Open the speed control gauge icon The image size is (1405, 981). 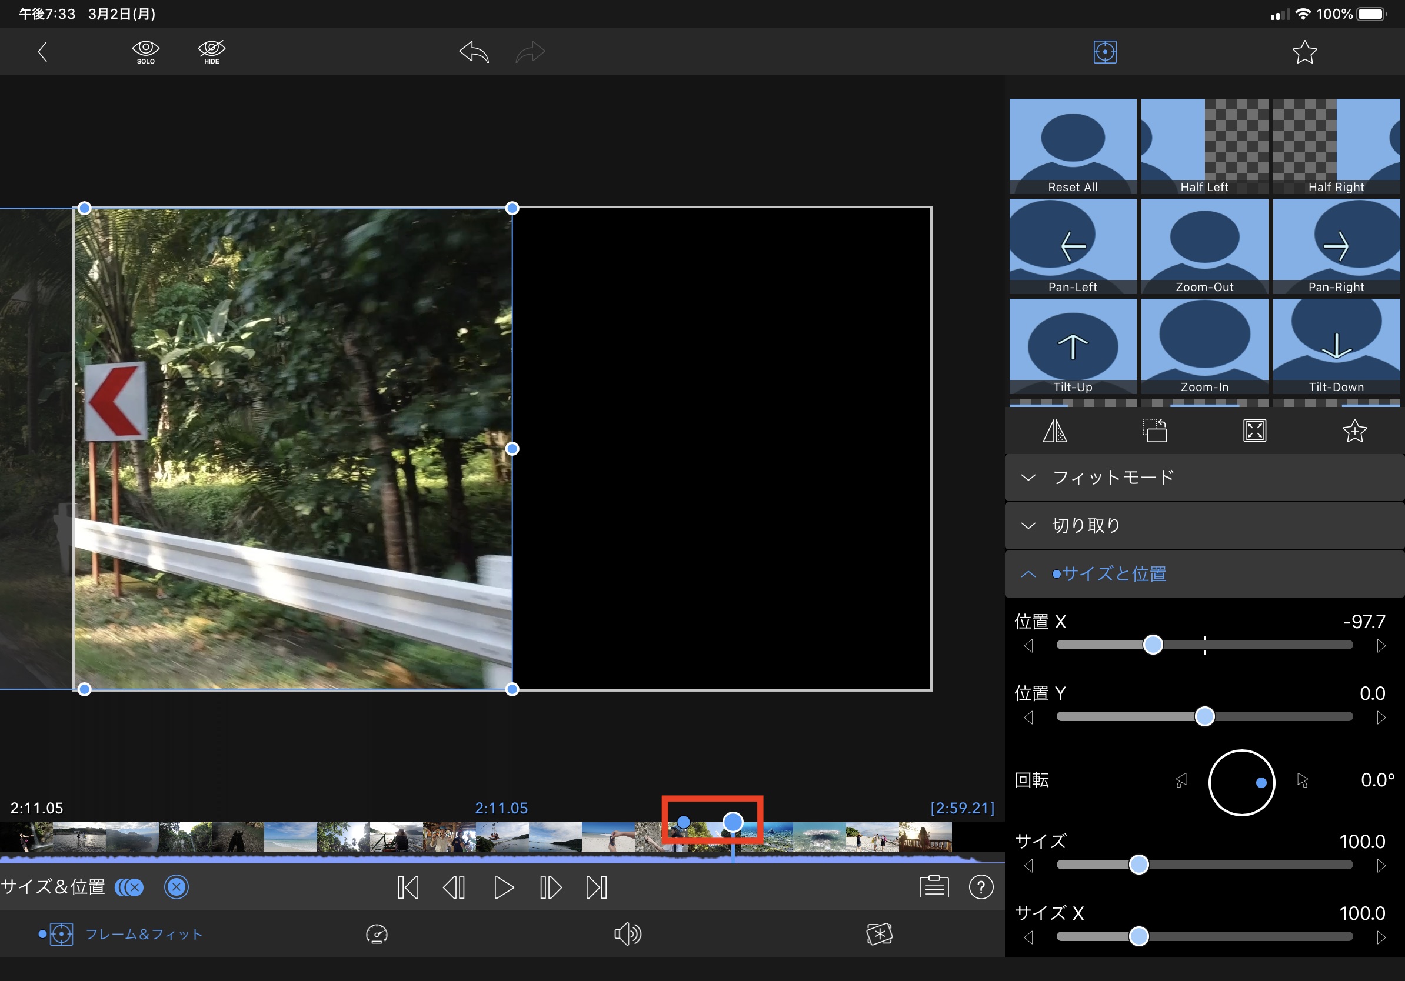click(377, 934)
